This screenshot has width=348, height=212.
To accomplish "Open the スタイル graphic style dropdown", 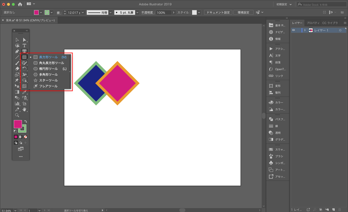I will click(x=199, y=13).
